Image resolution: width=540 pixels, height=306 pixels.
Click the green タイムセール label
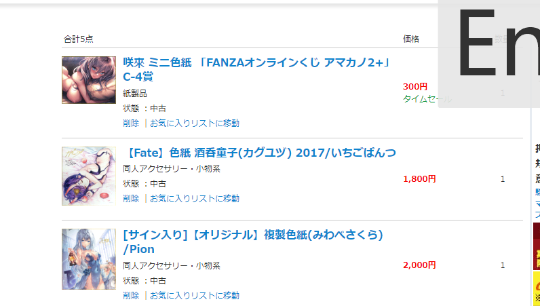[x=422, y=99]
